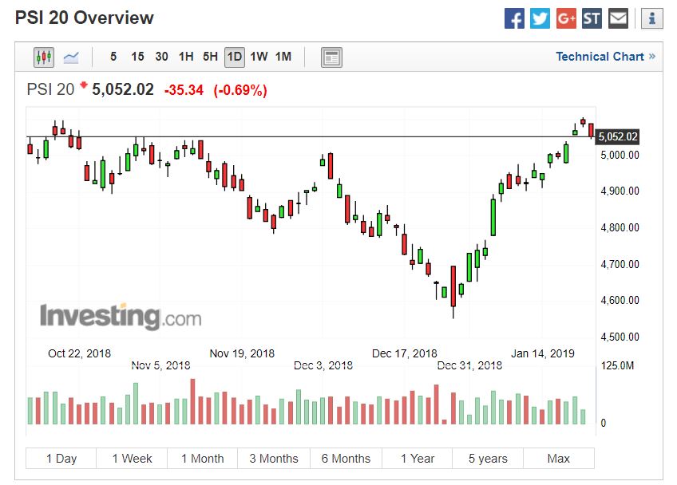677x485 pixels.
Task: Click the Dec 17, 2018 date label
Action: coord(405,353)
